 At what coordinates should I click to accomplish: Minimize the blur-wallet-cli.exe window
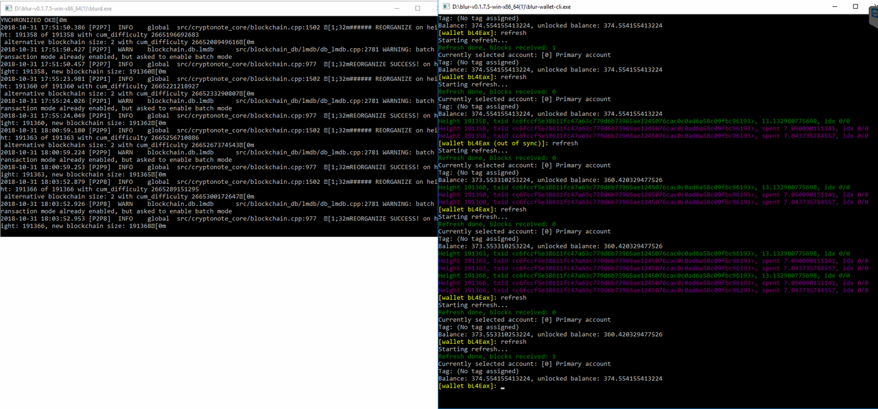(x=836, y=6)
